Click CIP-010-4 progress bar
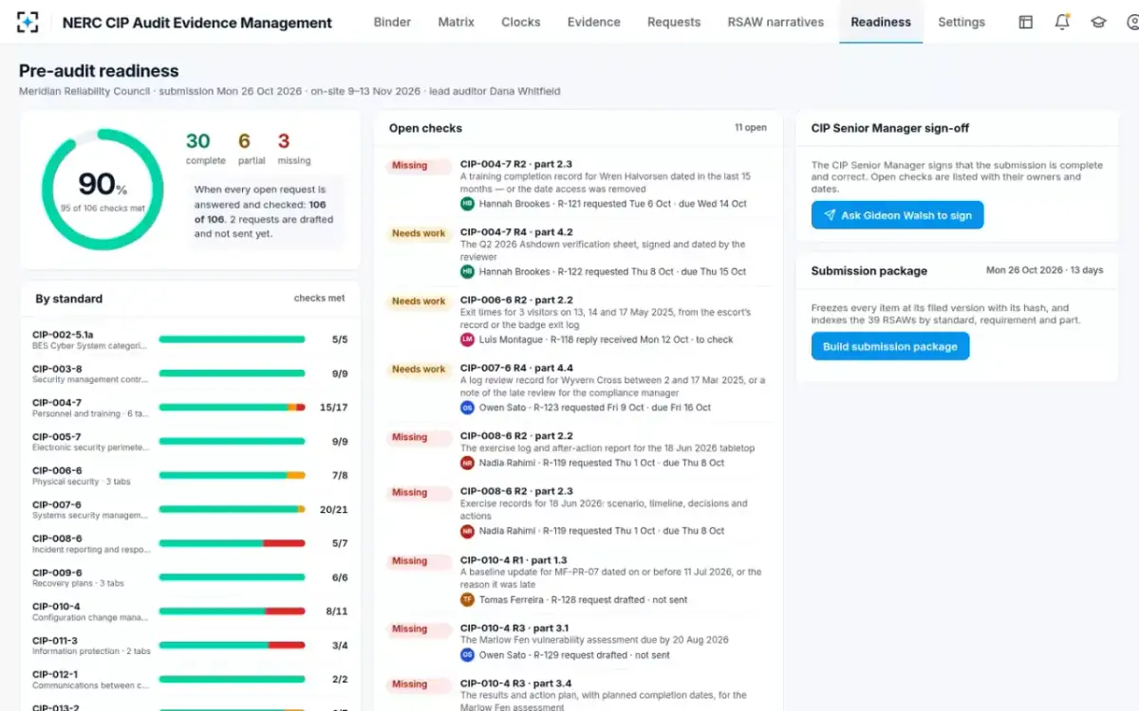Screen dimensions: 1139x711 pyautogui.click(x=232, y=611)
